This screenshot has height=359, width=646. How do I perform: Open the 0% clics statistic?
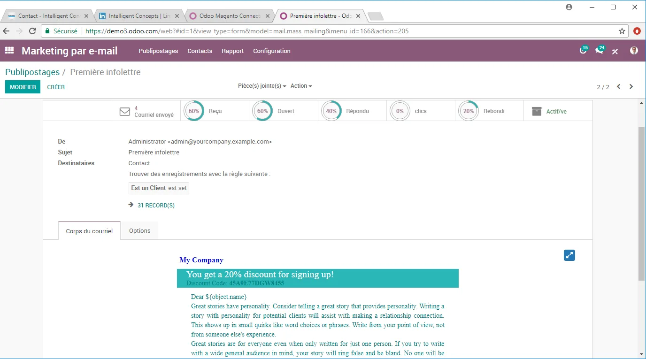tap(421, 111)
